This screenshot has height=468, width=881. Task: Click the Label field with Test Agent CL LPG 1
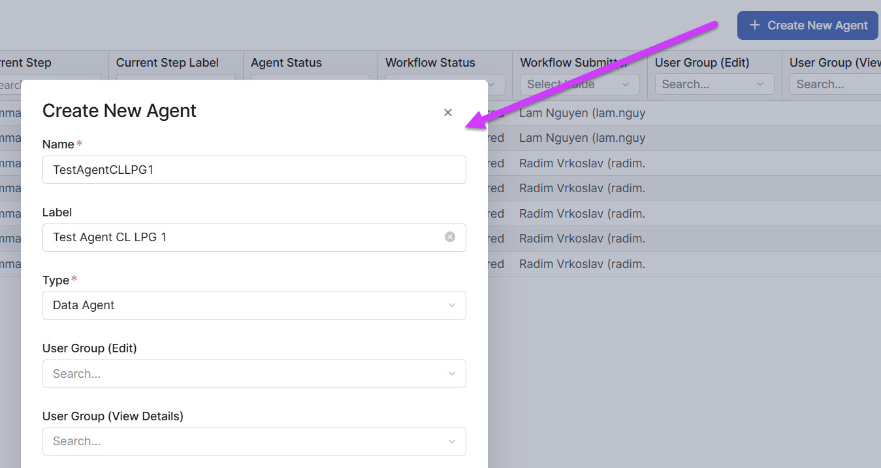pos(242,237)
